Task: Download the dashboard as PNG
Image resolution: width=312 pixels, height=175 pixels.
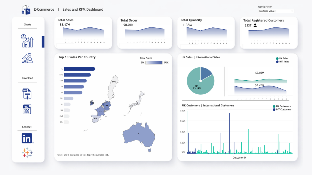Action: (x=27, y=109)
